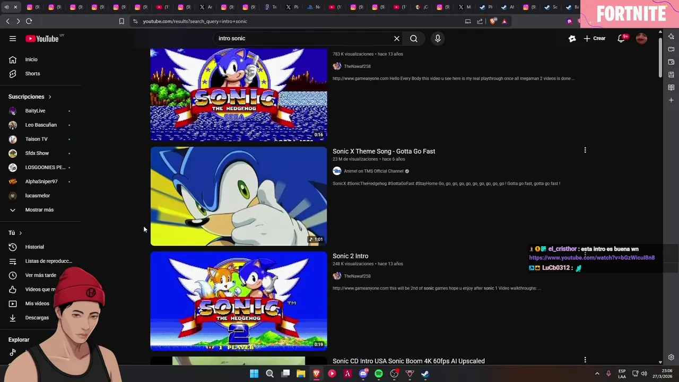
Task: Open the Mis vídeos play icon
Action: pos(13,303)
